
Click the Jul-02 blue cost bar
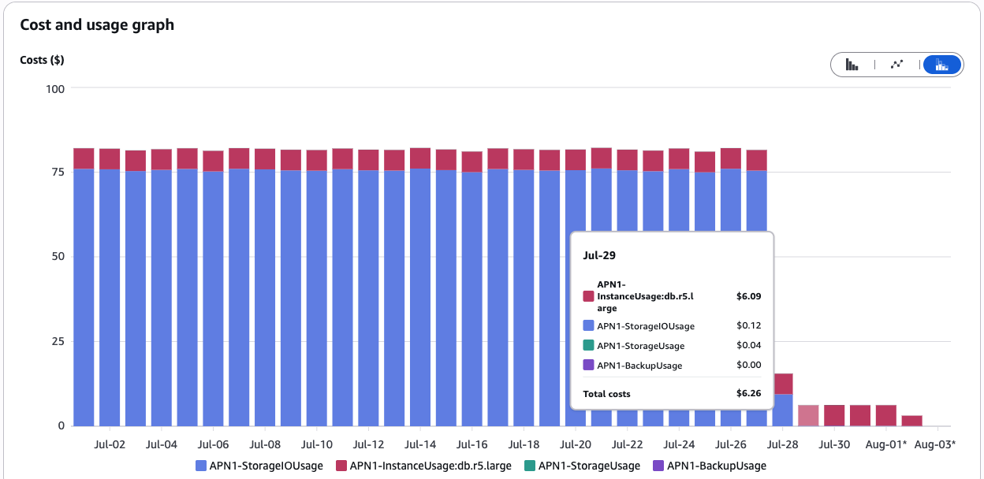point(110,298)
